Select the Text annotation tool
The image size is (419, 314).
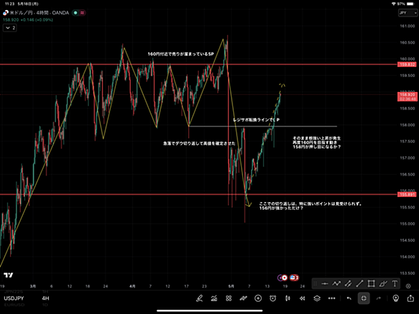[x=395, y=283]
